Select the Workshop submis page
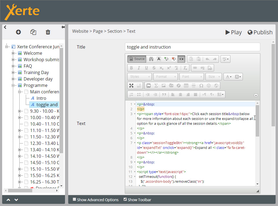This screenshot has width=278, height=206. coord(41,60)
